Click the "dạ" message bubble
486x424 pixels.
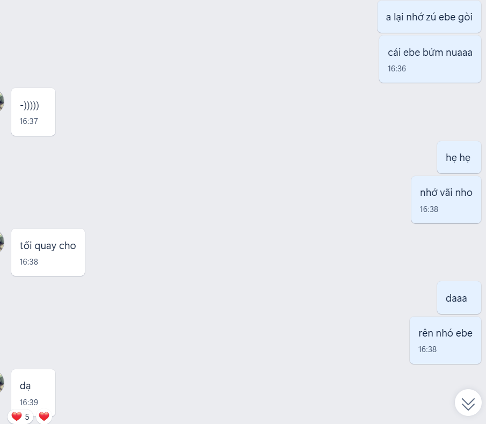(x=33, y=393)
